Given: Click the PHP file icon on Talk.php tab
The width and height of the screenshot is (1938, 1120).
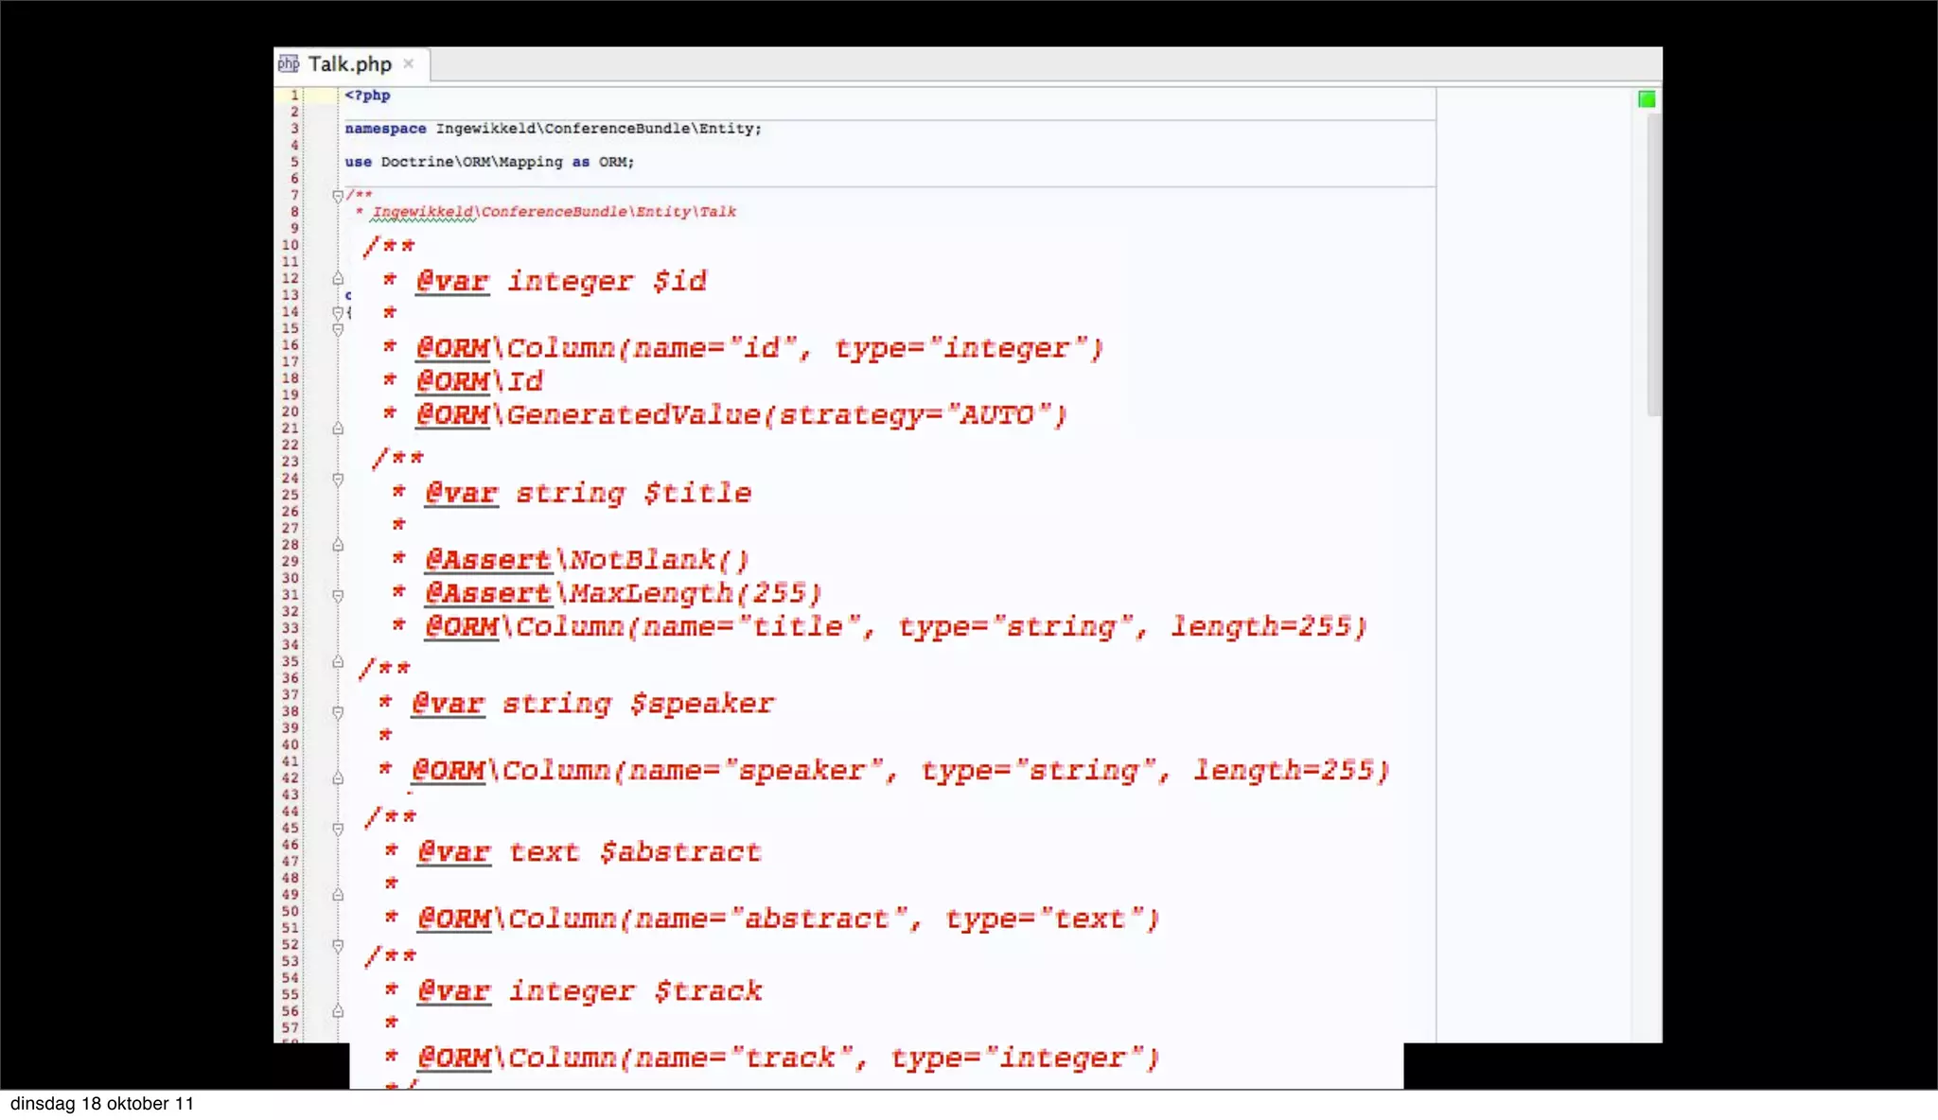Looking at the screenshot, I should pos(289,63).
